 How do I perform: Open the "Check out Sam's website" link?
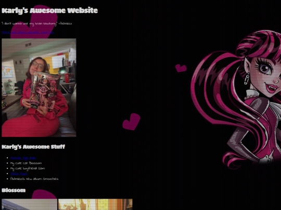coord(28,33)
